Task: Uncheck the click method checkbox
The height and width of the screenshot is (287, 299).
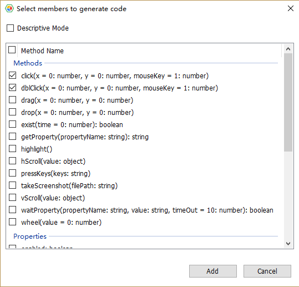Action: tap(13, 75)
